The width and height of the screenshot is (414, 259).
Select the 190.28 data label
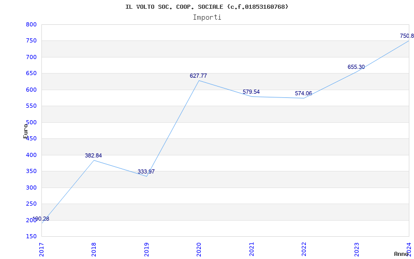[41, 219]
